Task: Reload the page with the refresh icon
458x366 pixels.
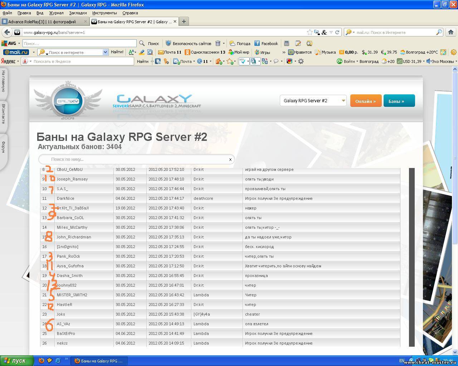Action: (x=337, y=32)
